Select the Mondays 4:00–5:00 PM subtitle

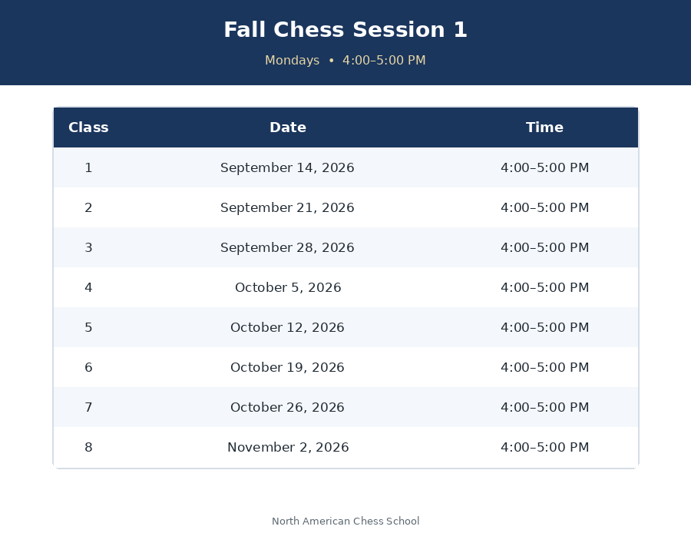[345, 60]
